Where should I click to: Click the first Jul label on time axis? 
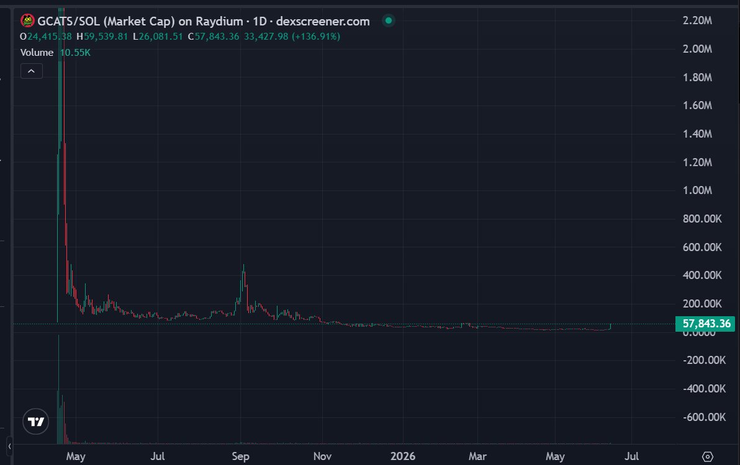[158, 456]
